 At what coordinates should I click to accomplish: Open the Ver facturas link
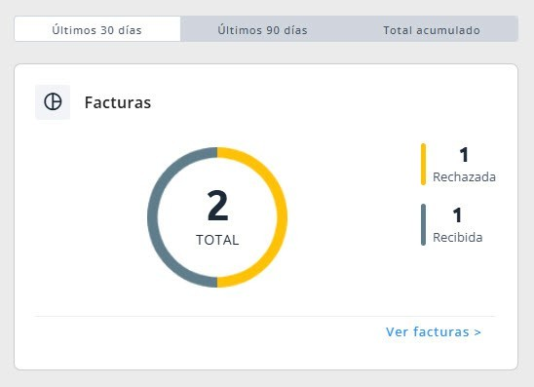pyautogui.click(x=434, y=331)
